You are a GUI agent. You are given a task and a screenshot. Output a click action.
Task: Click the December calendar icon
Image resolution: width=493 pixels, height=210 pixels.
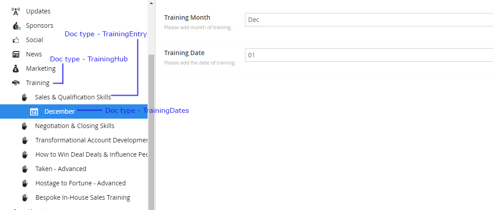point(34,111)
